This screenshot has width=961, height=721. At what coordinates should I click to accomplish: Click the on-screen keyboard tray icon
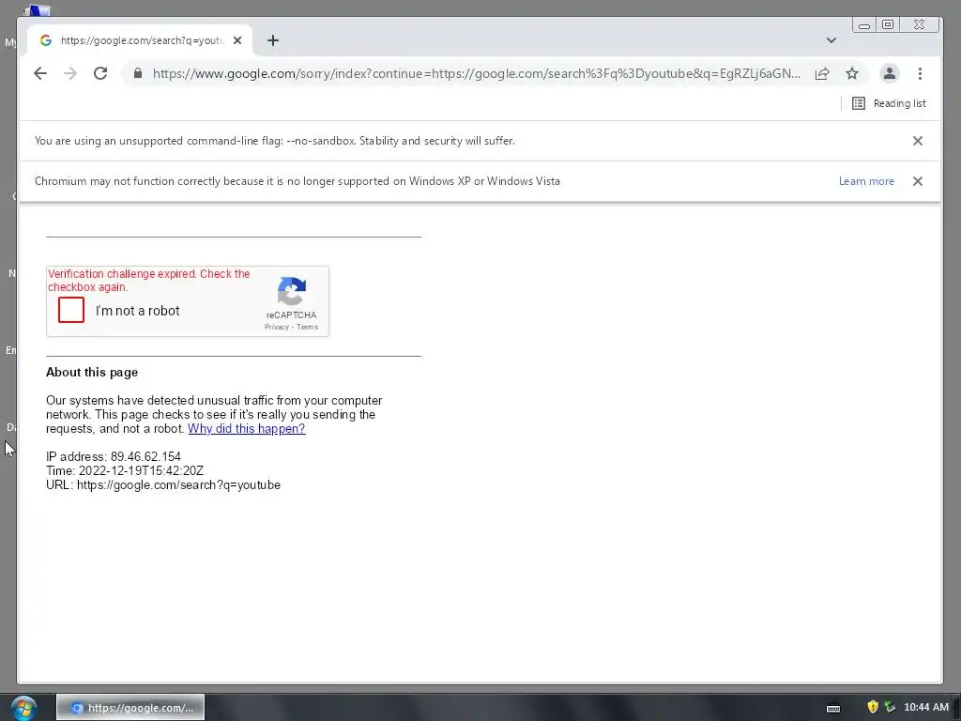pos(833,708)
